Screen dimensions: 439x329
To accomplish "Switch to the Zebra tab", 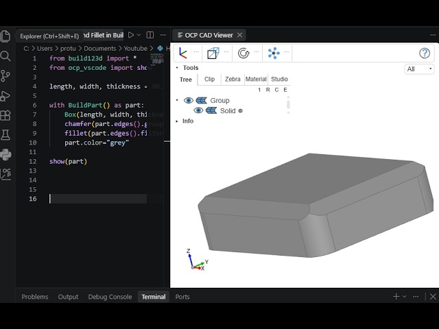I will pyautogui.click(x=233, y=80).
